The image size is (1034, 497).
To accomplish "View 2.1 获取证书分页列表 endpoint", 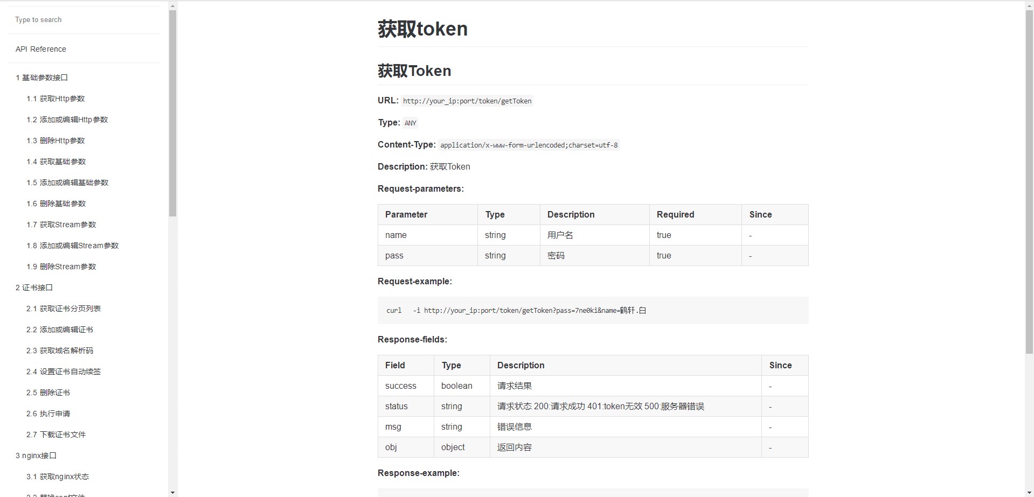I will point(64,308).
